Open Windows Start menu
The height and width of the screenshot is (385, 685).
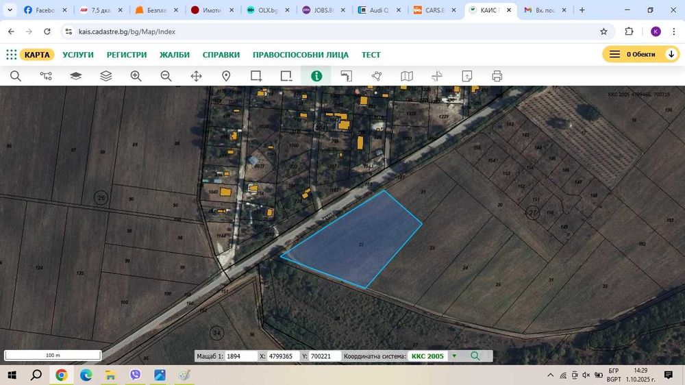pos(12,375)
